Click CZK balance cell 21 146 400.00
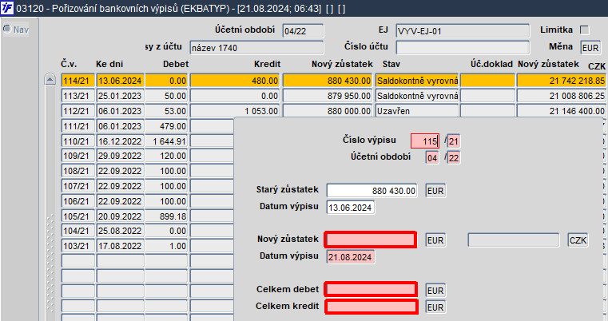 (561, 111)
